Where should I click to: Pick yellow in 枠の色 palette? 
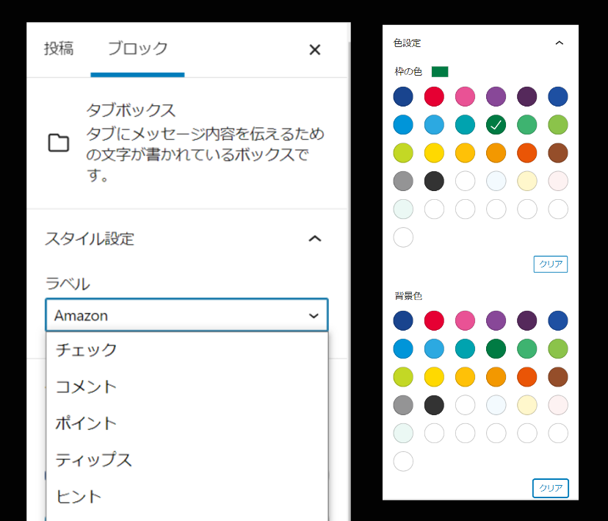434,153
